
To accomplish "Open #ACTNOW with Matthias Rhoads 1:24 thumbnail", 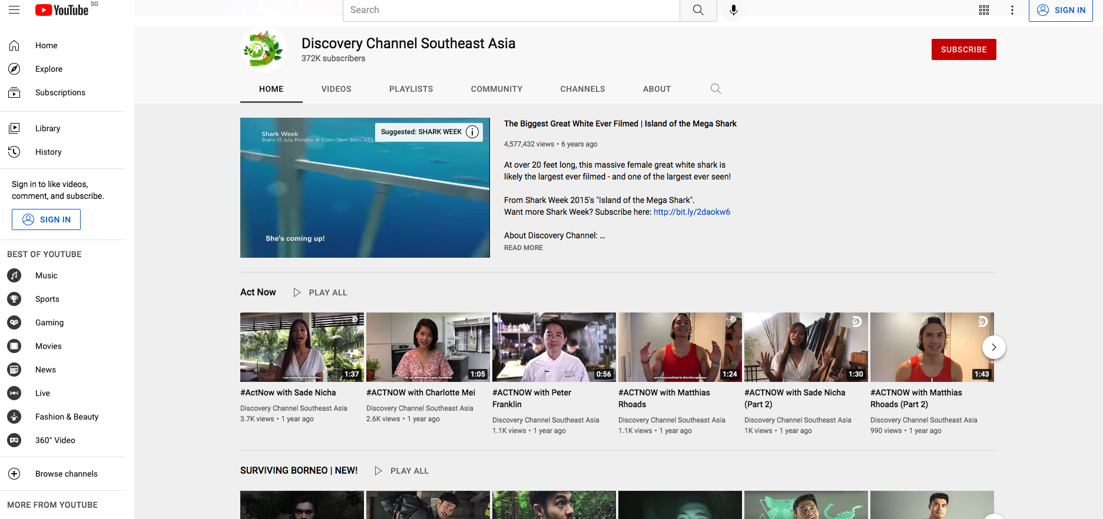I will click(x=680, y=347).
